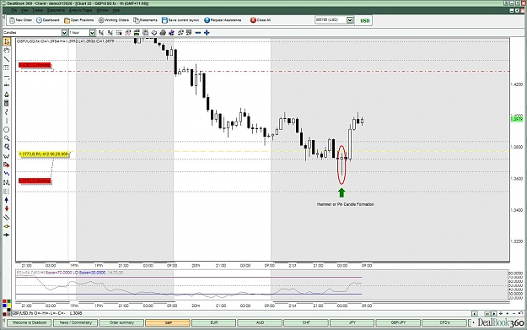Switch to the AUD tab
The height and width of the screenshot is (330, 527).
[x=260, y=322]
